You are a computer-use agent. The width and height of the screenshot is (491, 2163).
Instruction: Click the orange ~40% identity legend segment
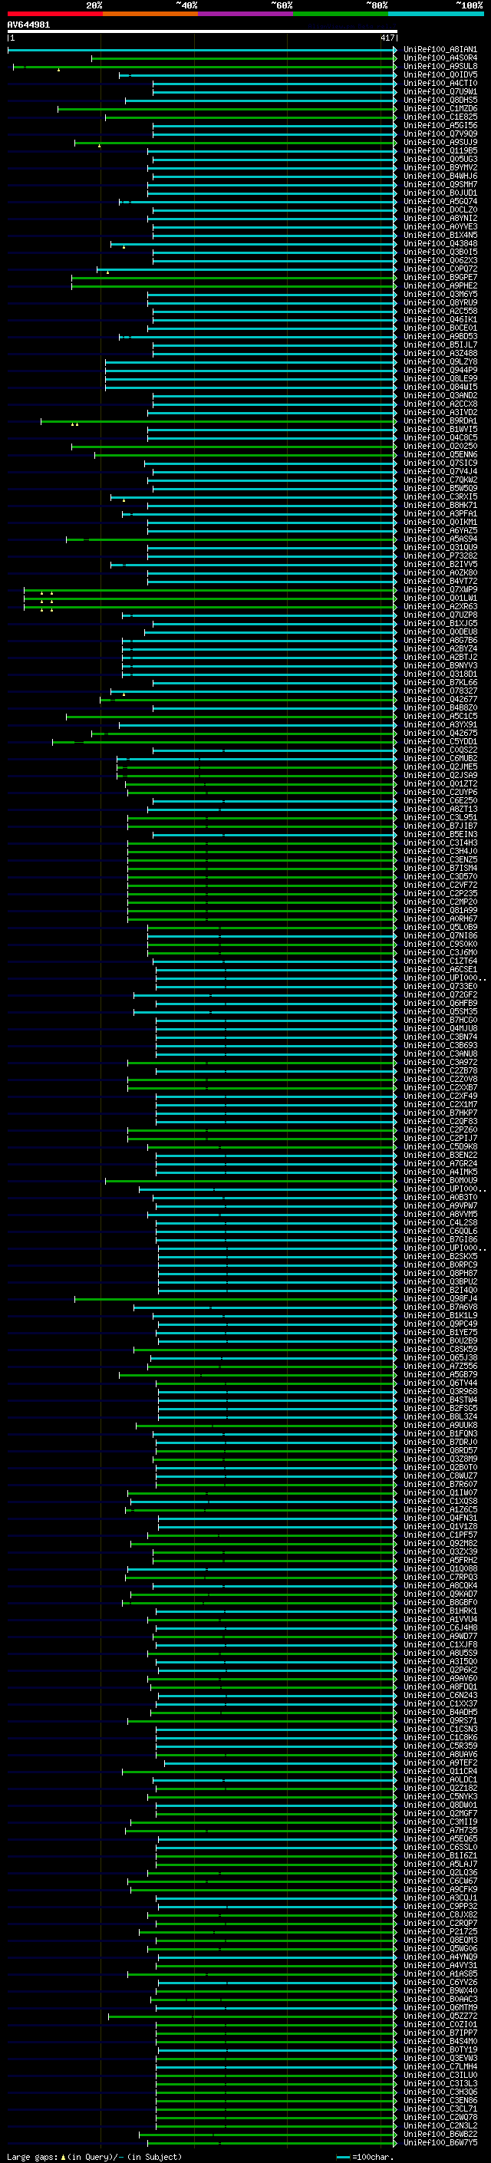coord(150,14)
